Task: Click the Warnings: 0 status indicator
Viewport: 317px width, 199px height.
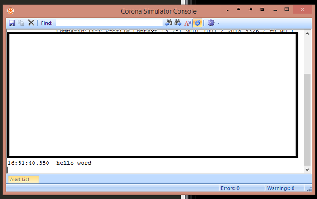Action: [281, 188]
